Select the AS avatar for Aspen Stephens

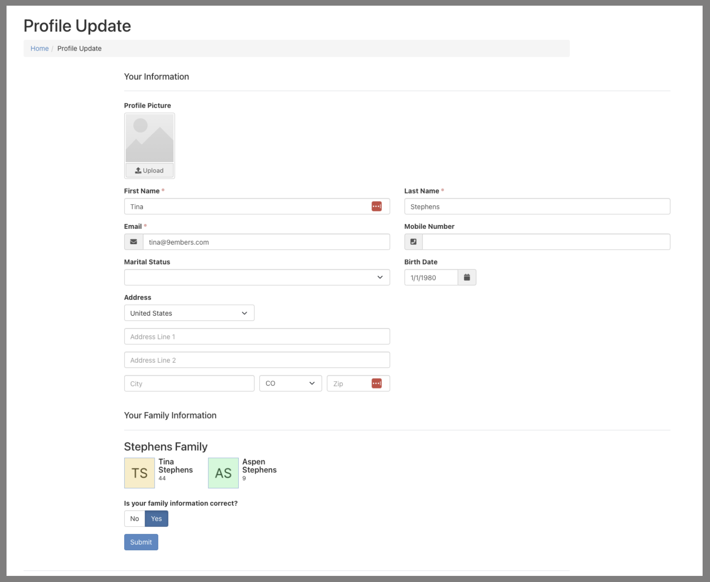223,473
